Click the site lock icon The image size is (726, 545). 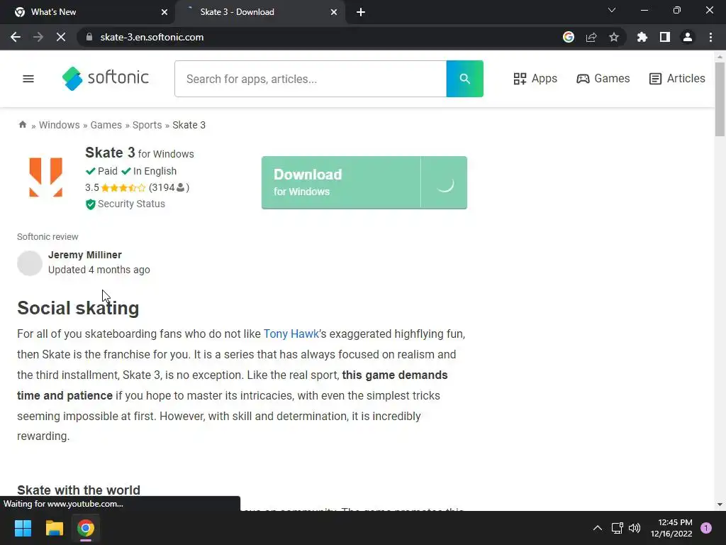pyautogui.click(x=89, y=37)
